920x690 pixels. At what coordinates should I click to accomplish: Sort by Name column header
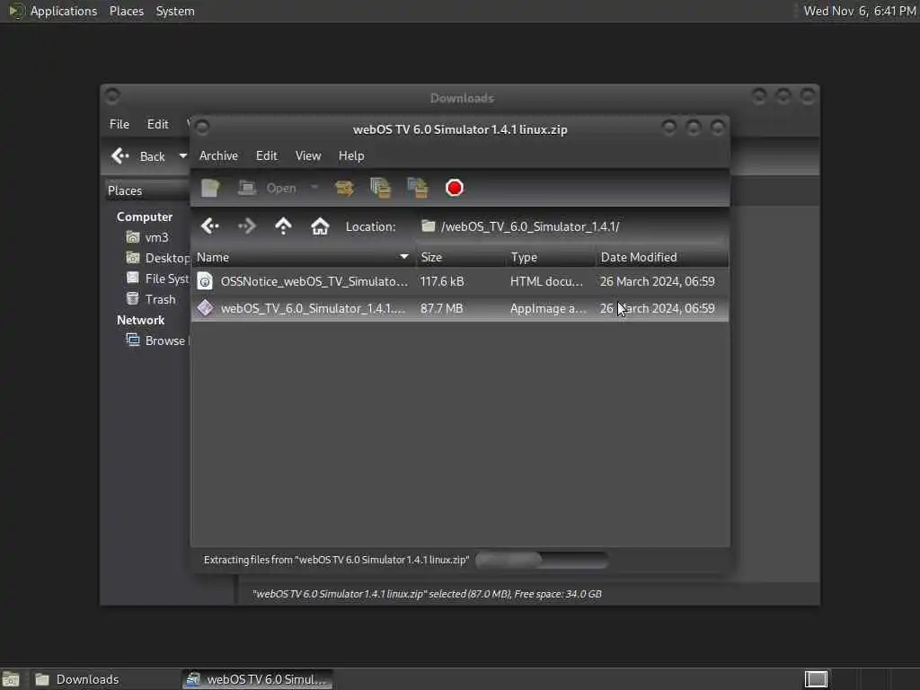coord(304,258)
